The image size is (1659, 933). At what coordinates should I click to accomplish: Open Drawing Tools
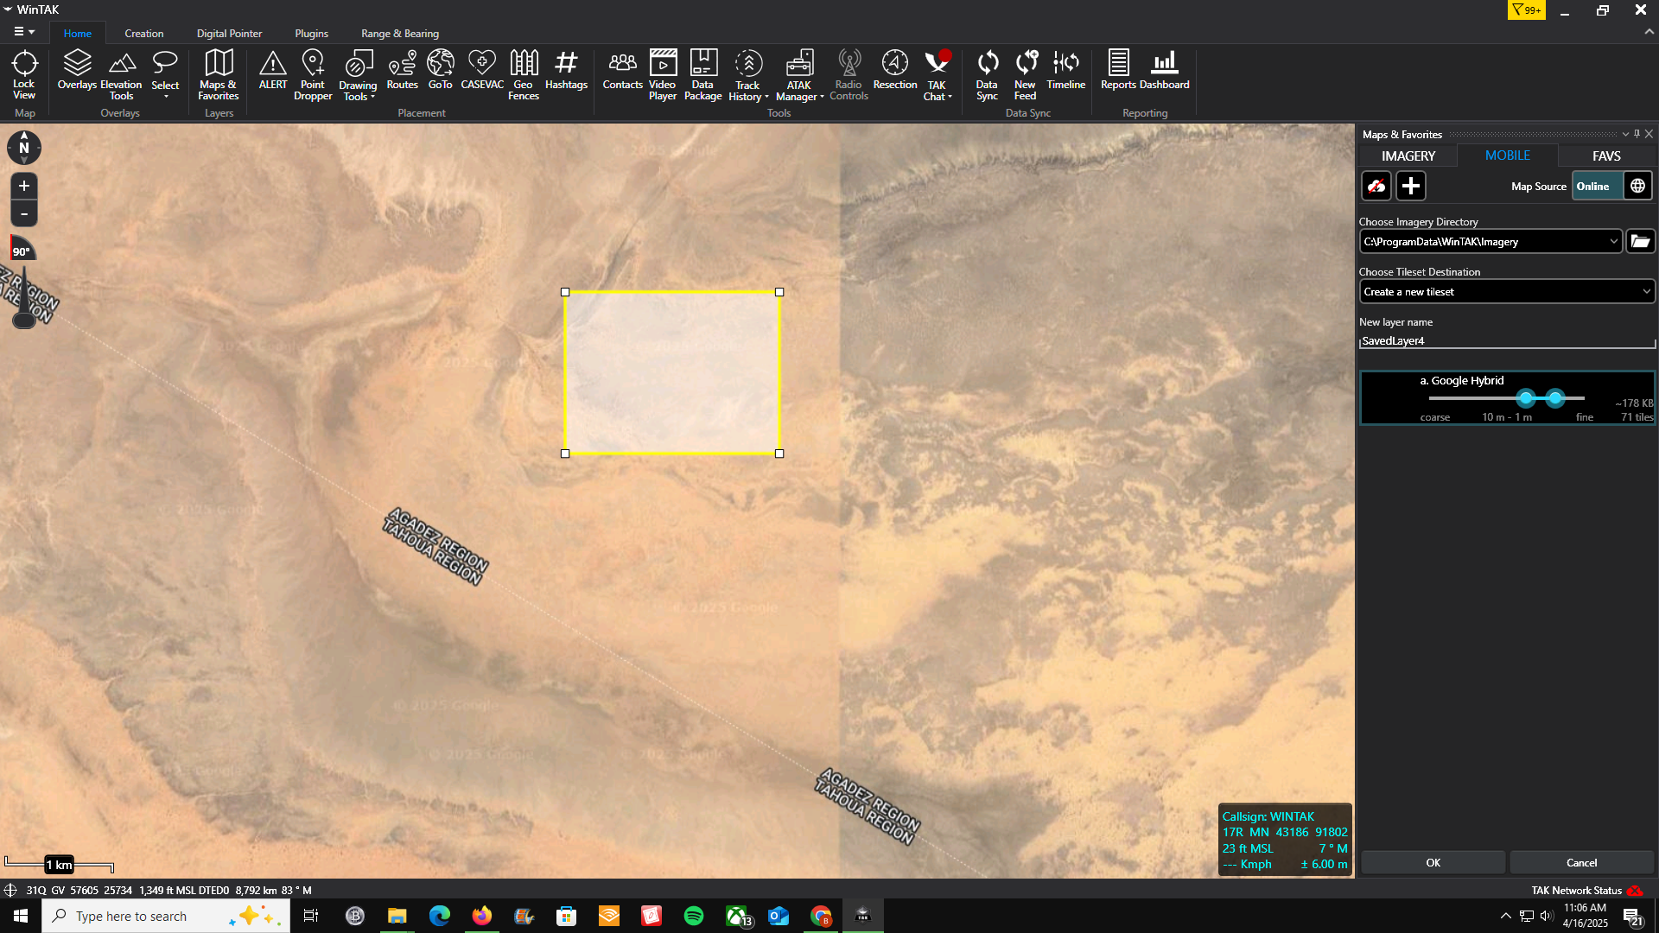point(358,74)
